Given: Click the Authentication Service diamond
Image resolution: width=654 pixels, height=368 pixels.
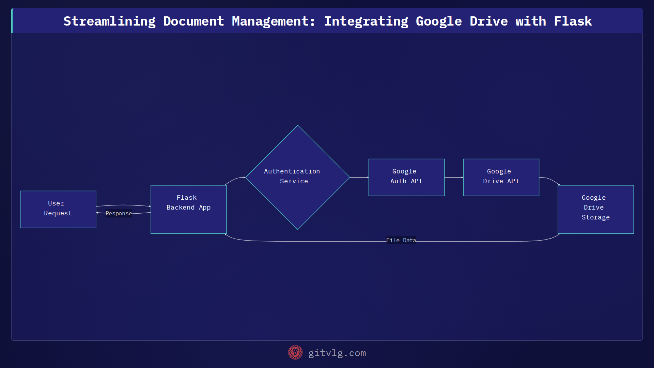Looking at the screenshot, I should tap(298, 177).
